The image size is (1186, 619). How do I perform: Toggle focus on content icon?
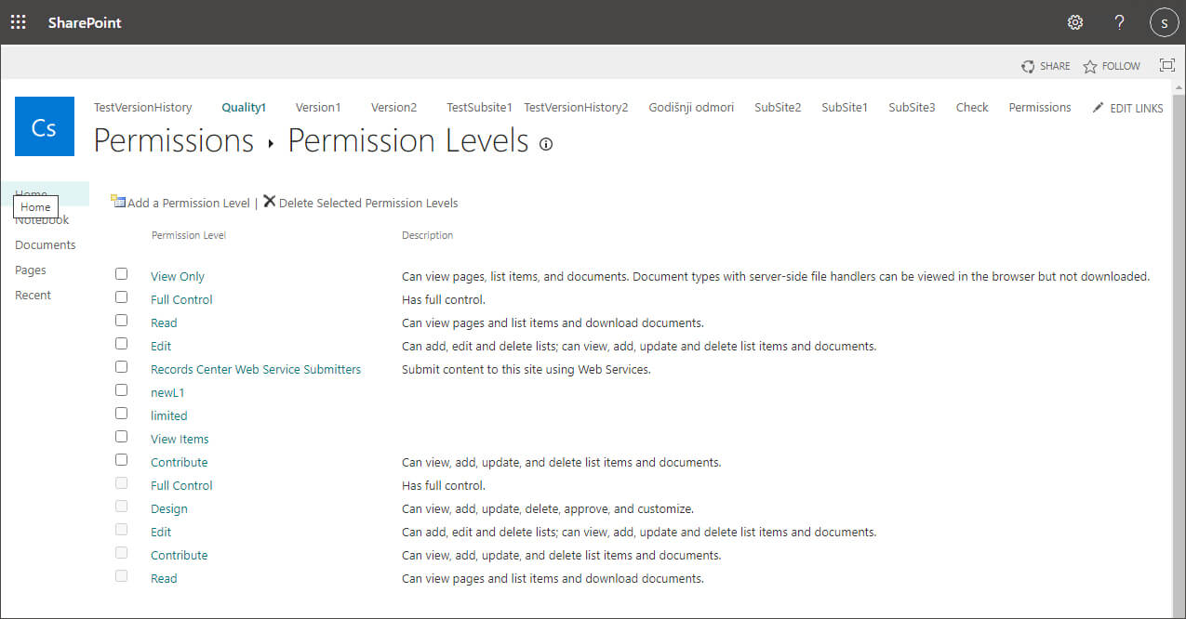point(1167,65)
